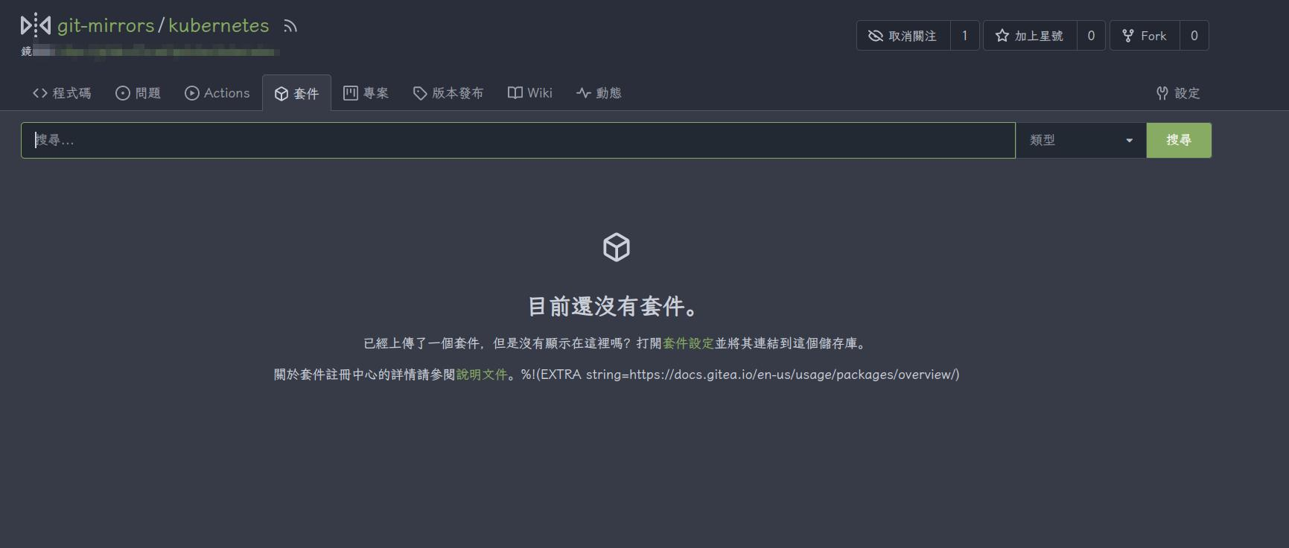Focus the 搜尋 package search field
This screenshot has width=1289, height=548.
coord(518,140)
